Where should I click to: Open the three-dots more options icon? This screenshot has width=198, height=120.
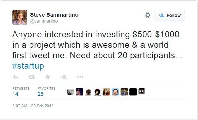coord(80,77)
